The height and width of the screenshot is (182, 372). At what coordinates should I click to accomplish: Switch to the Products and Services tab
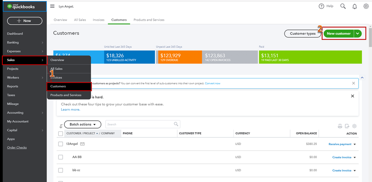pyautogui.click(x=149, y=20)
